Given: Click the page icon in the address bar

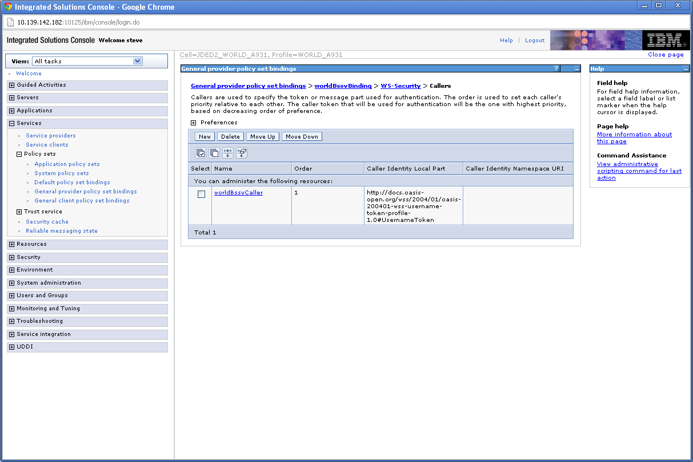Looking at the screenshot, I should click(x=10, y=22).
